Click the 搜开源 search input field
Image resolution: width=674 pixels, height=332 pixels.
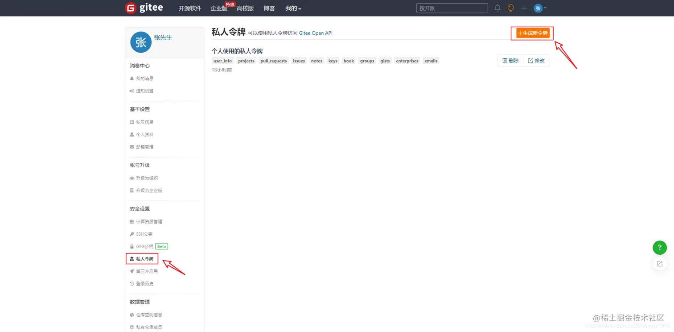tap(452, 8)
